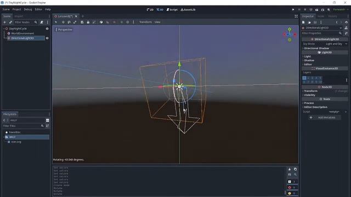The width and height of the screenshot is (351, 197).
Task: Click the viewport expand fullscreen icon
Action: [296, 16]
